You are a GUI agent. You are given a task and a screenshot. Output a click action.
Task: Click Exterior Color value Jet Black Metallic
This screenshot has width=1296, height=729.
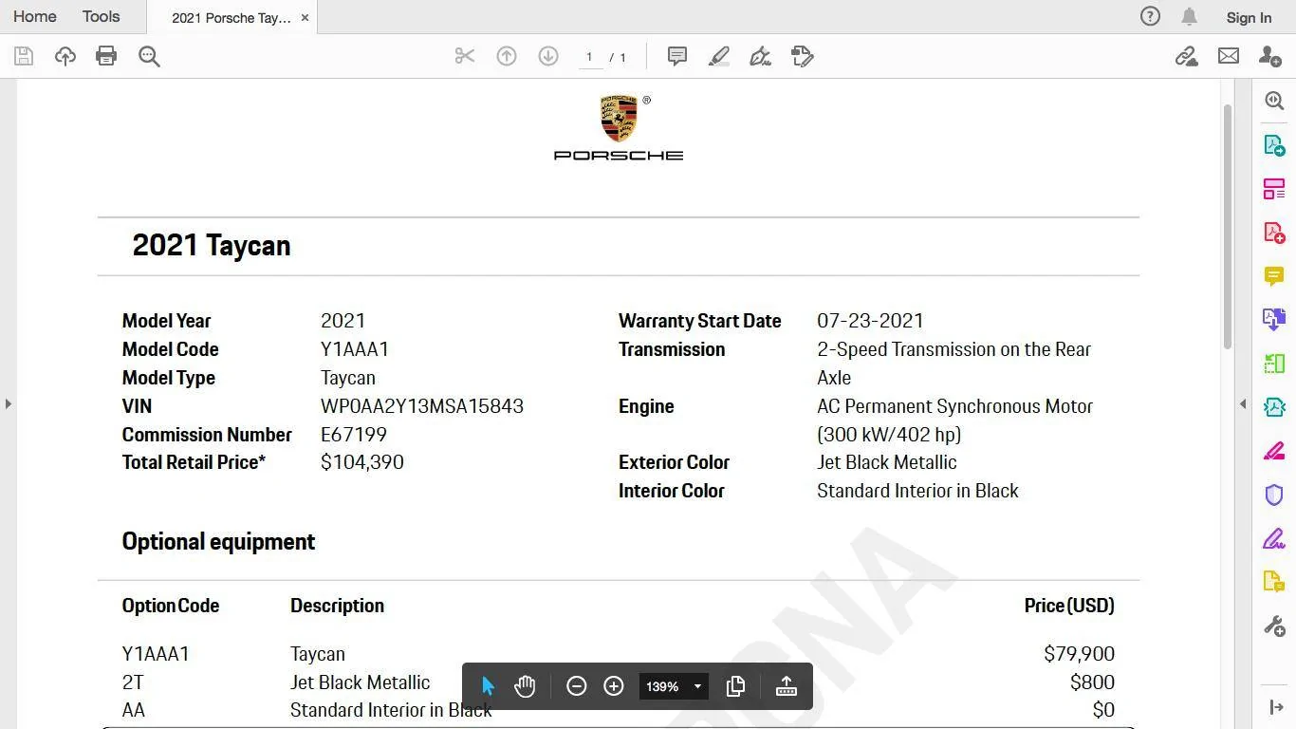[x=887, y=462]
